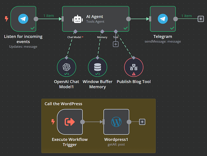Click the 'Tools Agent' subtitle
The image size is (207, 156).
click(x=95, y=22)
